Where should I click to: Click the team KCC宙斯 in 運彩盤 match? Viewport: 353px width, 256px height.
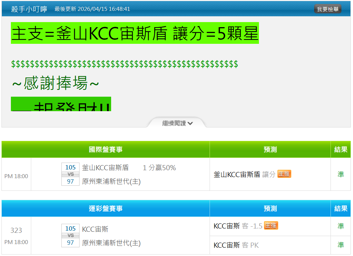(x=95, y=229)
